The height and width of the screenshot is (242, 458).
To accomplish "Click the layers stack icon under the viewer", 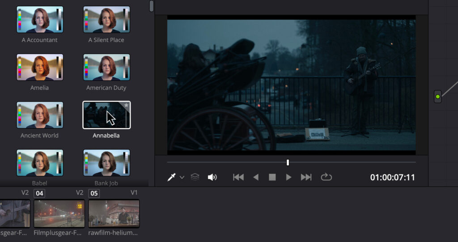I will (195, 177).
